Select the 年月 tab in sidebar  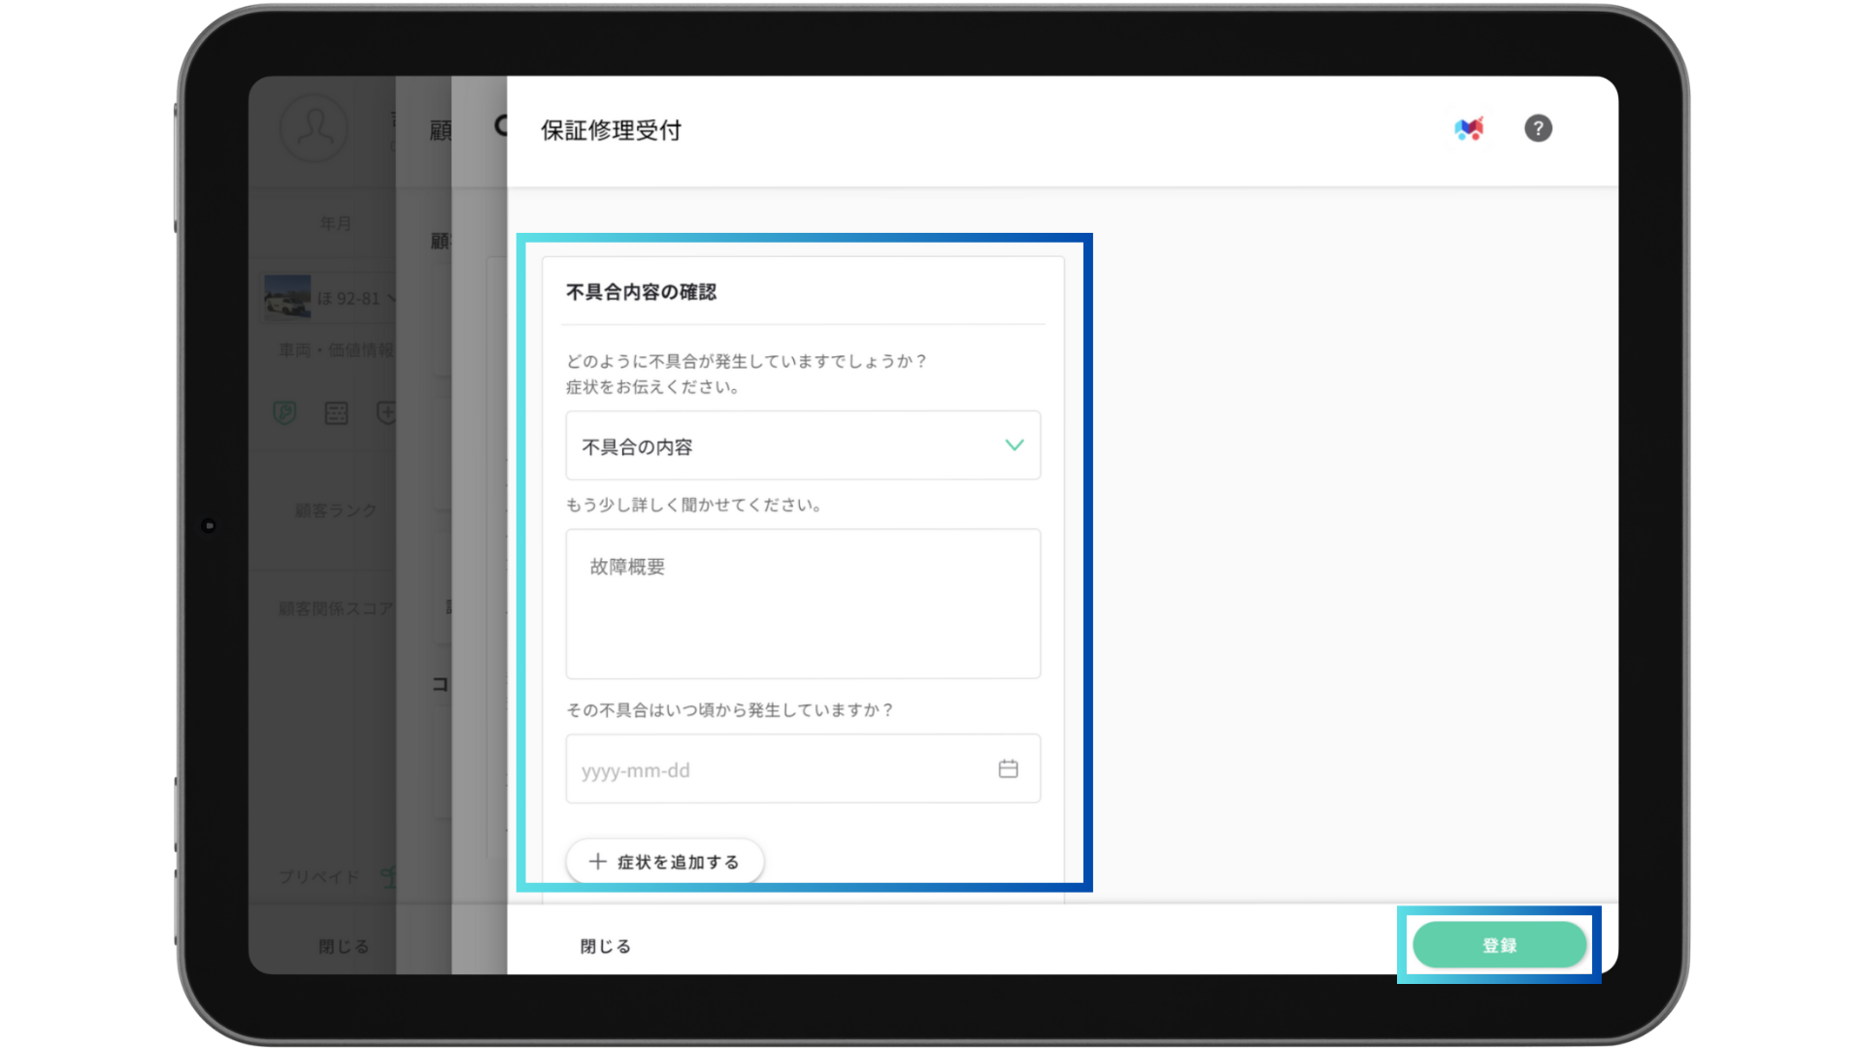point(336,223)
